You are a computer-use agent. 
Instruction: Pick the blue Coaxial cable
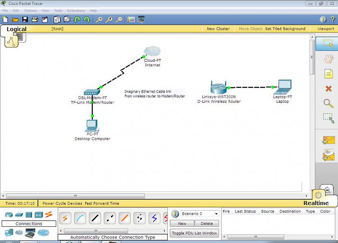click(x=154, y=218)
